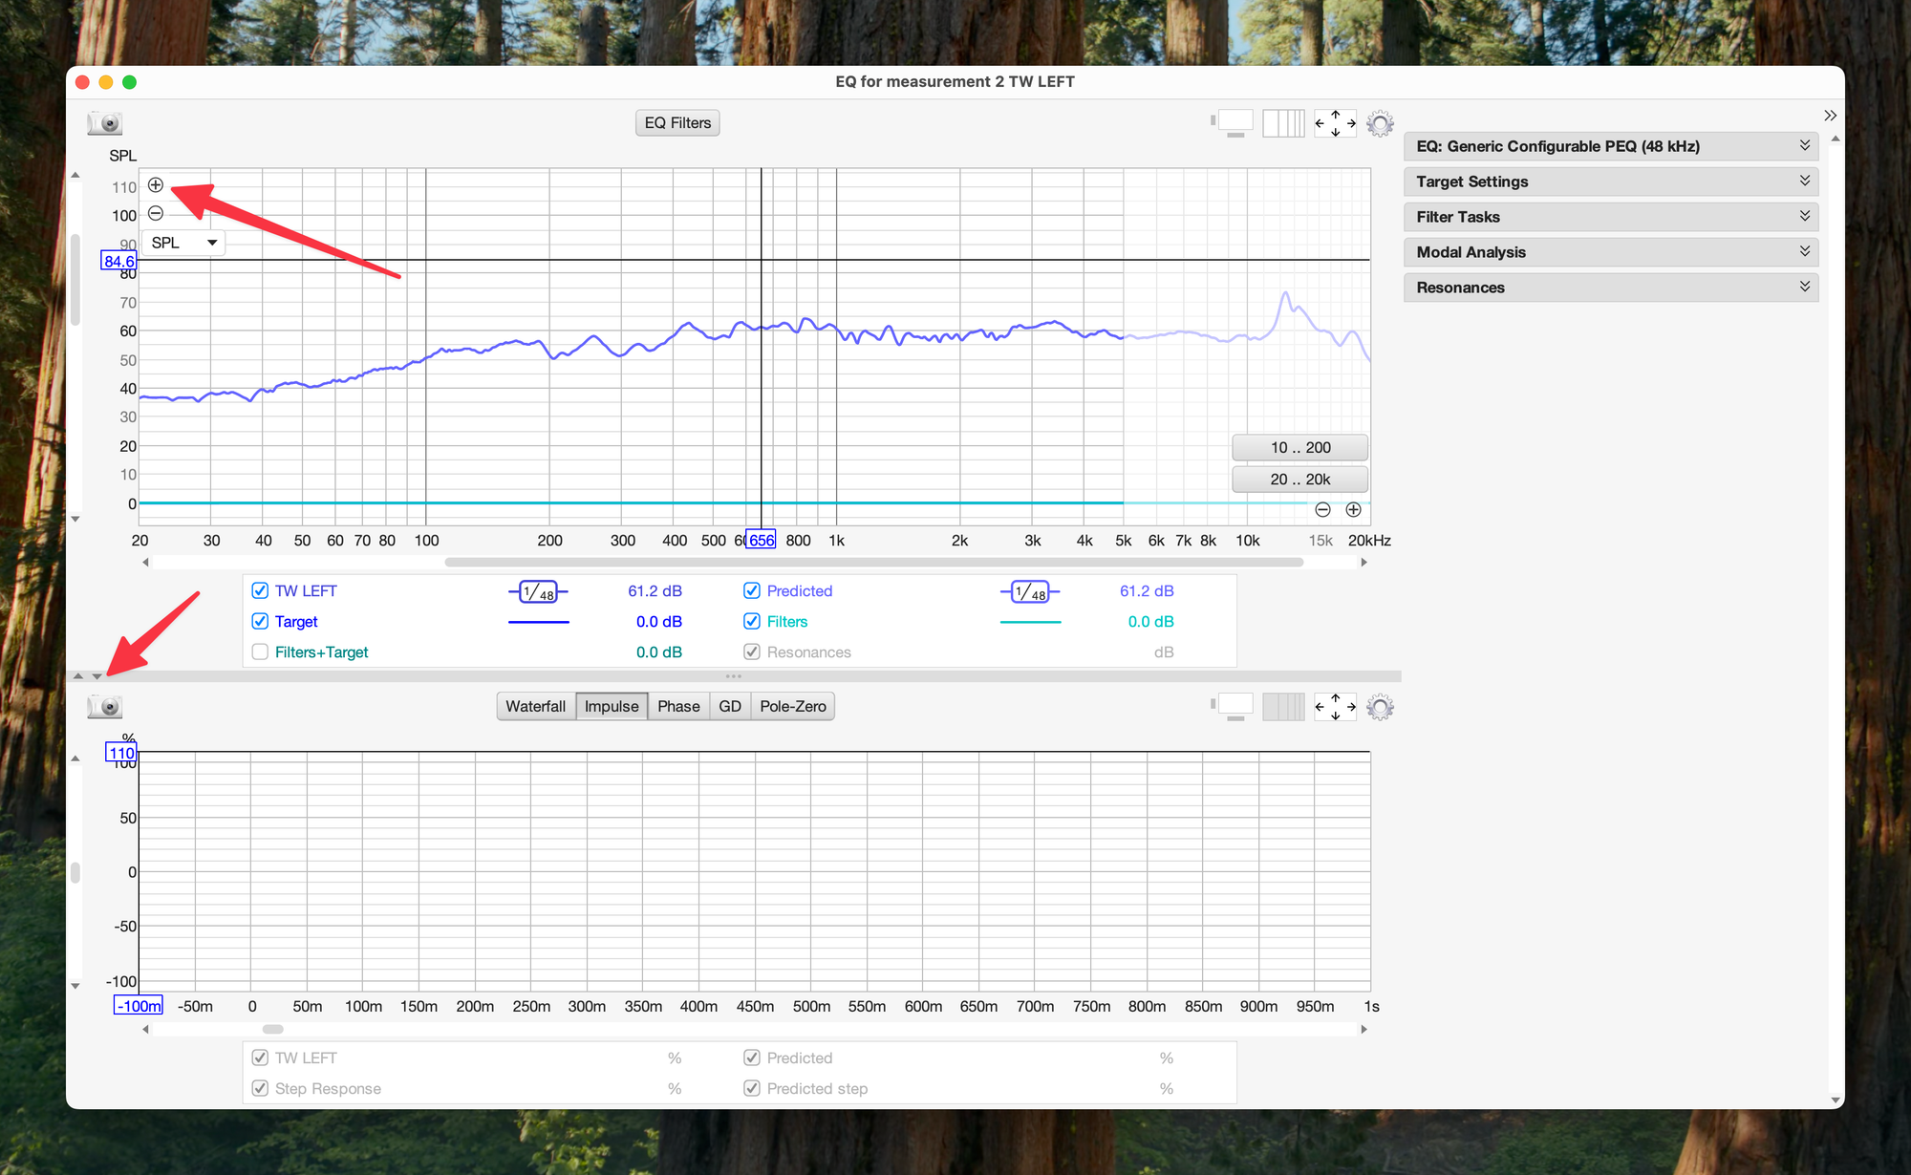Click the capture graph camera icon in upper plot
The height and width of the screenshot is (1175, 1911).
tap(105, 123)
